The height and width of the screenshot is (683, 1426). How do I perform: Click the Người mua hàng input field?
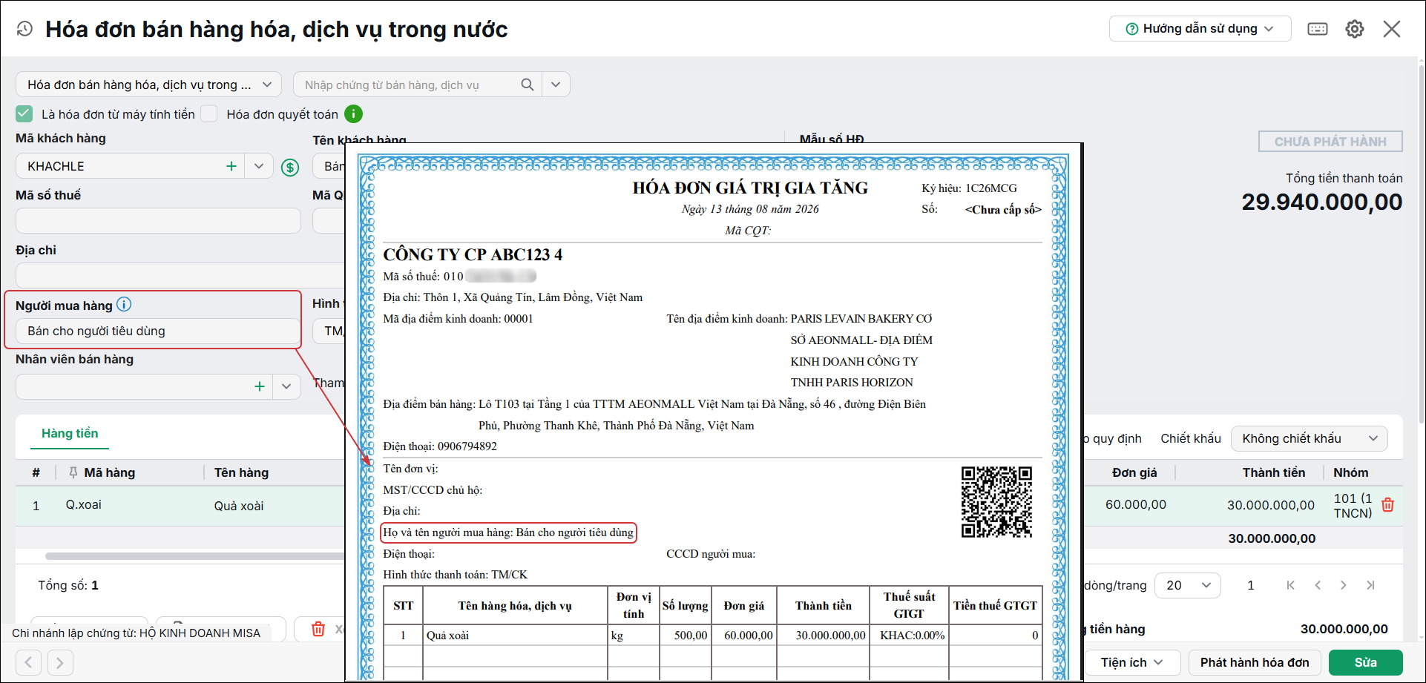[x=158, y=331]
